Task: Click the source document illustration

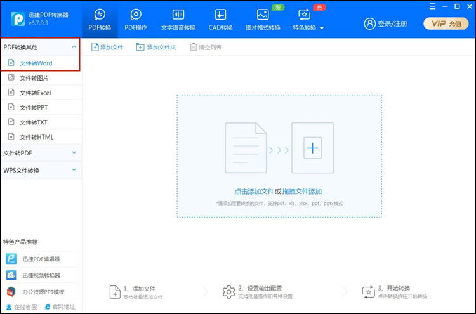Action: click(246, 148)
